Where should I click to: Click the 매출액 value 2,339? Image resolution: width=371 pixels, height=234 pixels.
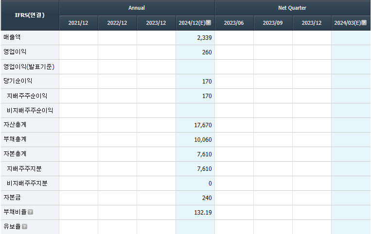pos(205,37)
